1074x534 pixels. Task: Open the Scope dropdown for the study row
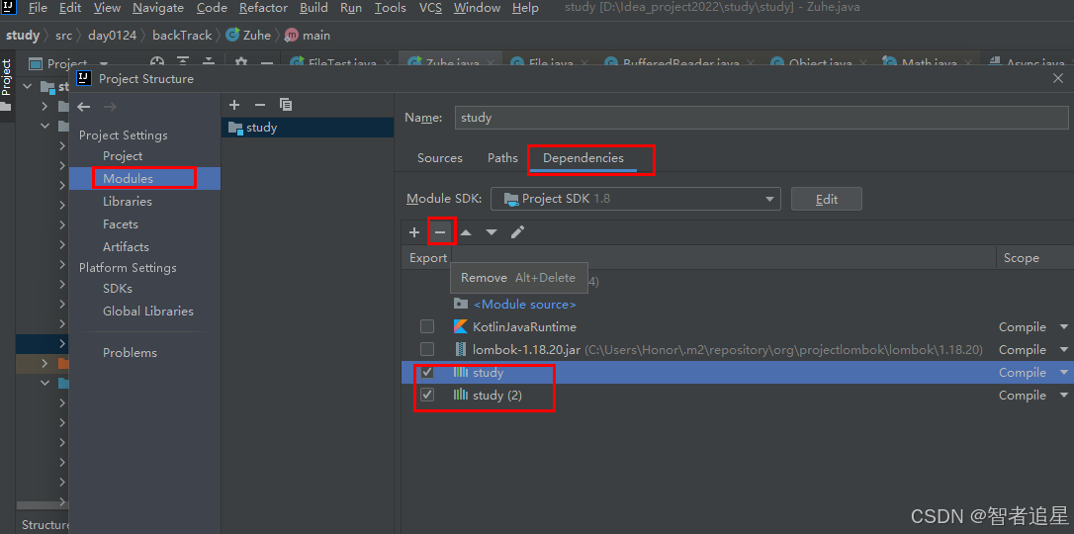[1064, 373]
